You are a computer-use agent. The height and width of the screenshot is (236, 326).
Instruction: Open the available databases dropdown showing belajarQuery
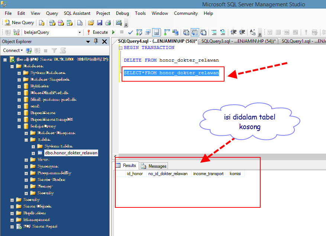pyautogui.click(x=79, y=32)
